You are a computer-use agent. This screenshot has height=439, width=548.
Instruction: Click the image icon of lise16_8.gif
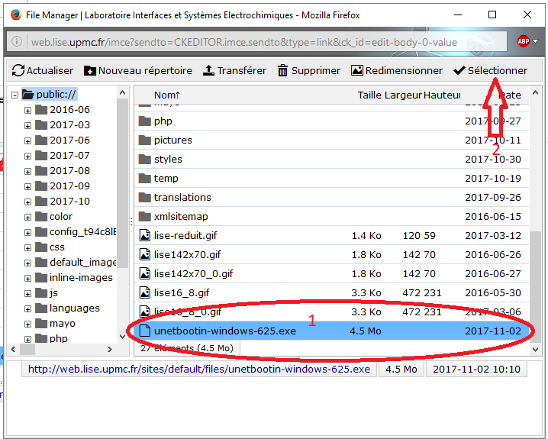click(145, 292)
